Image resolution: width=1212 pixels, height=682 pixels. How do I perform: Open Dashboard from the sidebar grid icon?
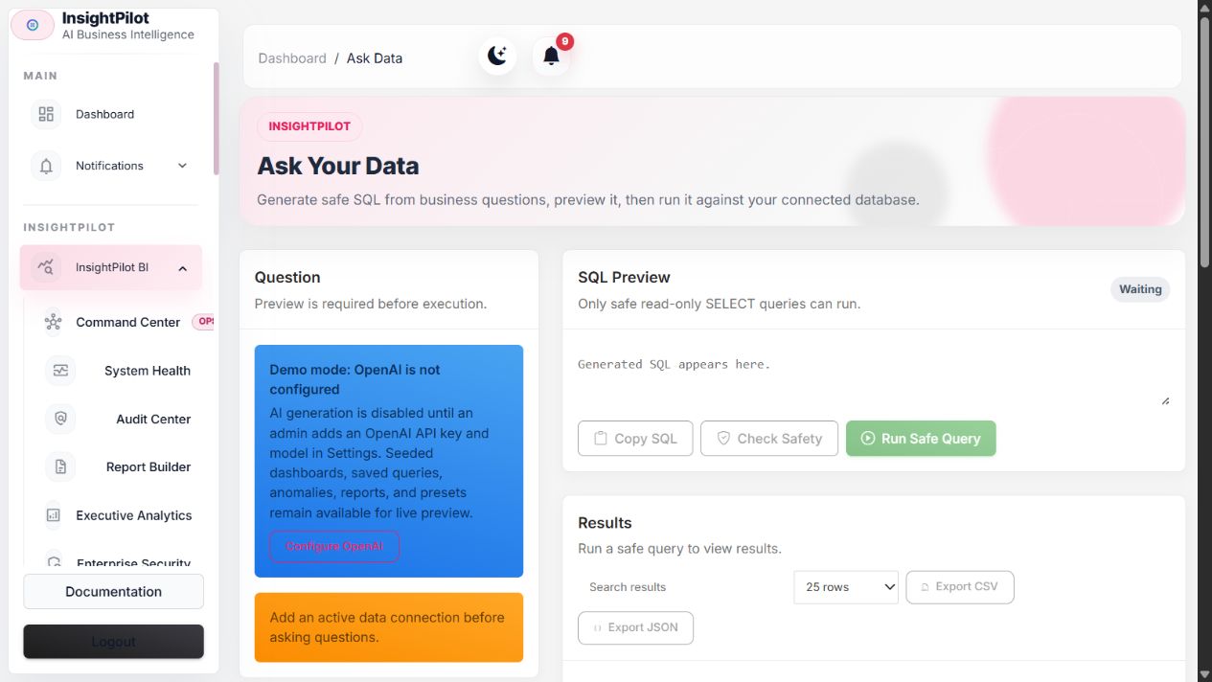click(46, 114)
